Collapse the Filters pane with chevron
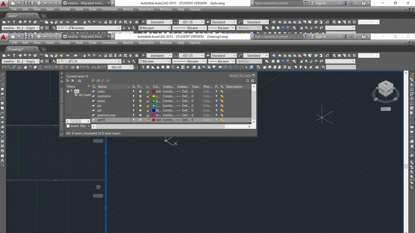Screen dimensions: 415x233 (x=89, y=87)
